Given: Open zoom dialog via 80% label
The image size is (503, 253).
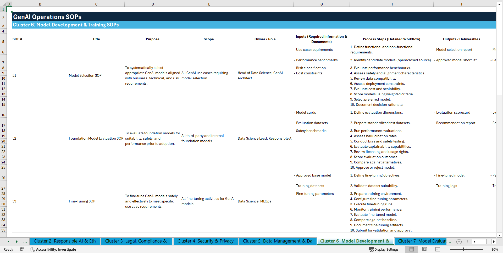Looking at the screenshot, I should [495, 249].
